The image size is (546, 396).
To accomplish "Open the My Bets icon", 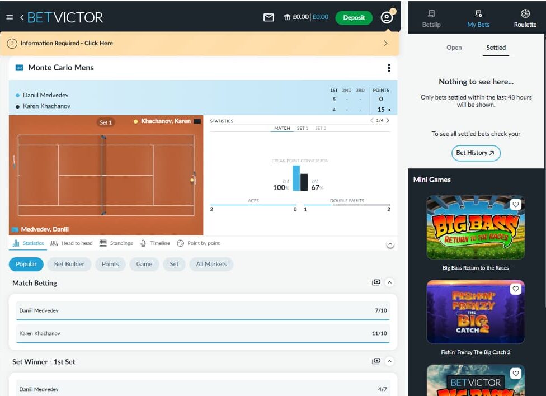I will [478, 18].
